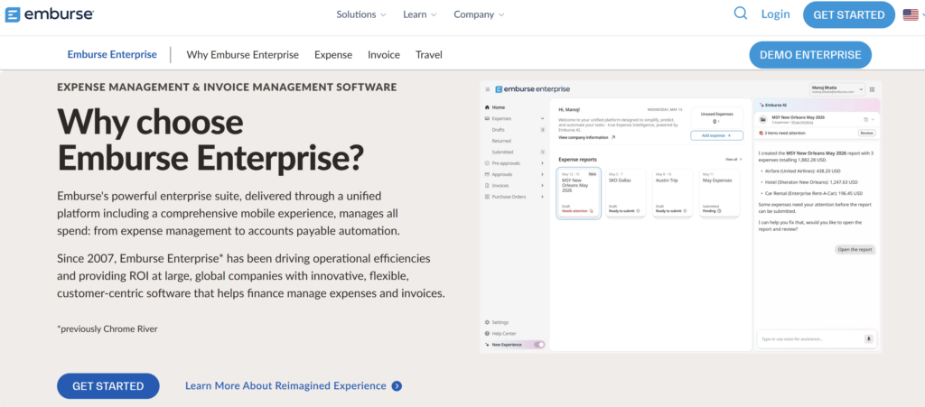
Task: Click the hamburger menu icon in product preview
Action: (487, 89)
